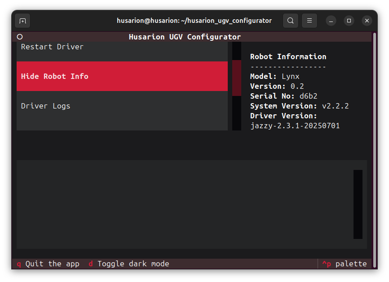Click the dark scrollbar in the lower log panel

[x=358, y=204]
